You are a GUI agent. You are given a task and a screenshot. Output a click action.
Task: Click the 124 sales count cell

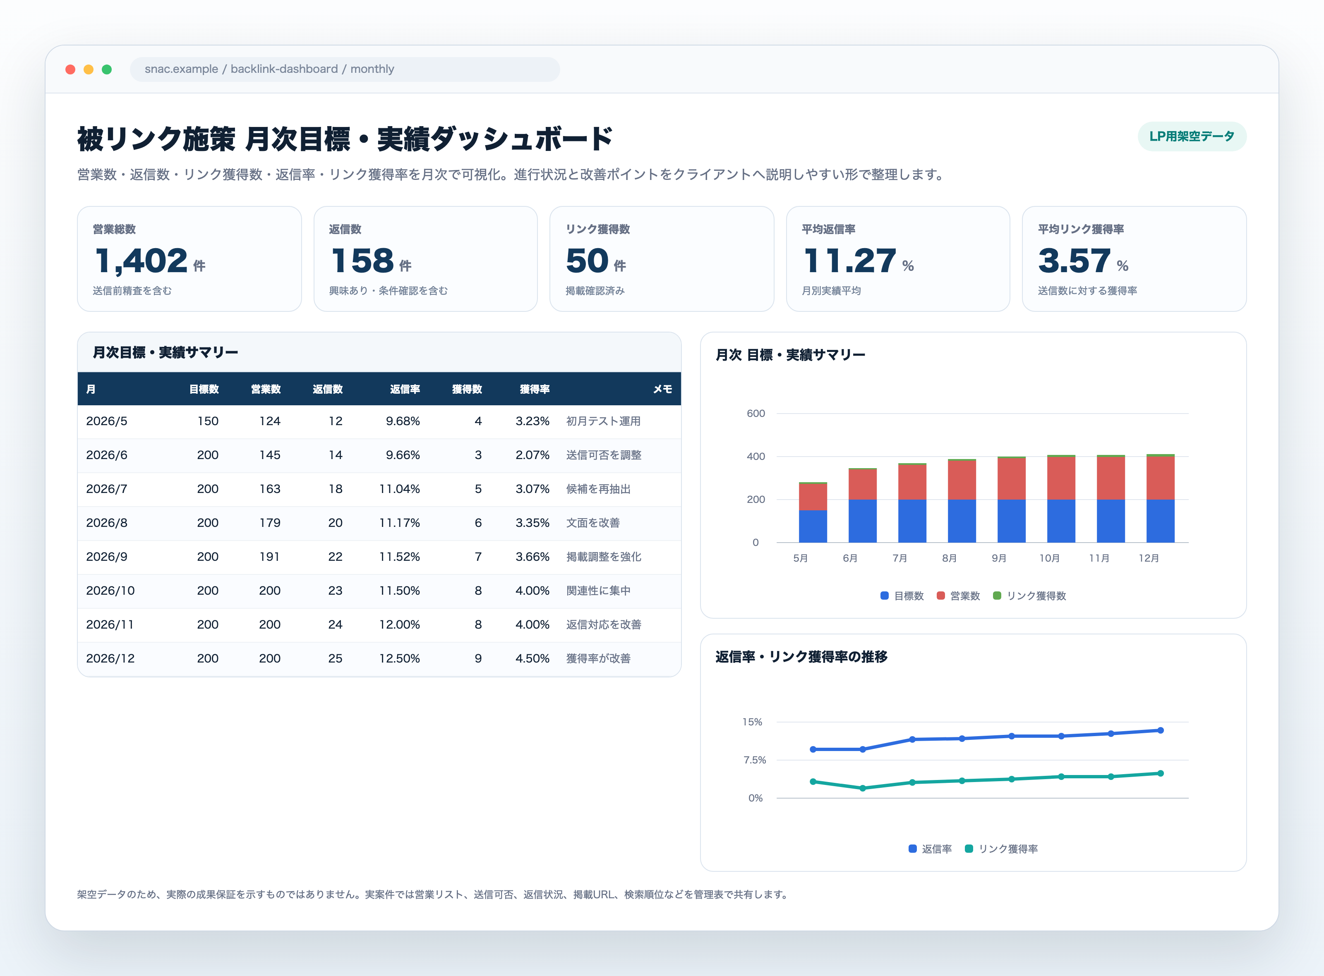click(x=269, y=421)
